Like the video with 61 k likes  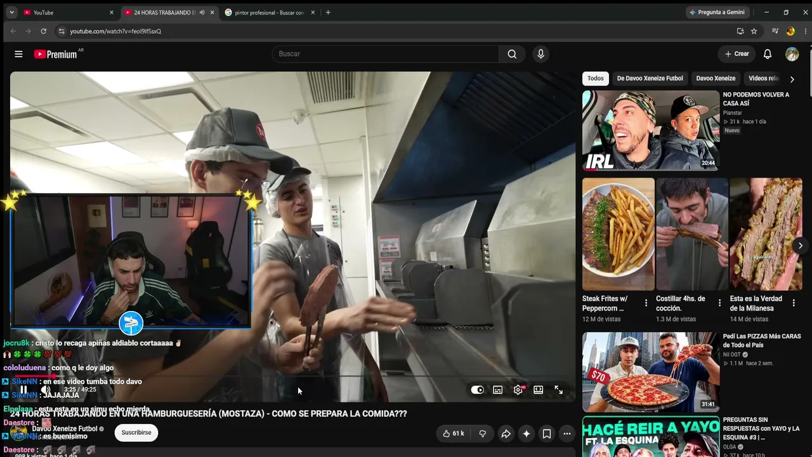(454, 434)
